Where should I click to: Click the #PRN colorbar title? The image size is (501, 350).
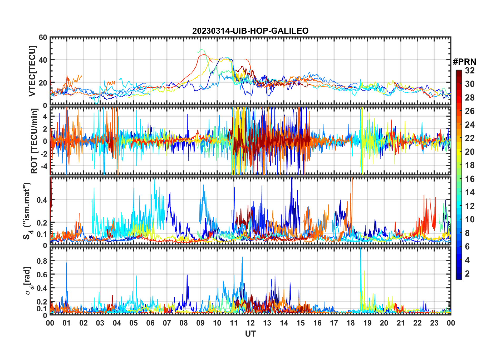(464, 62)
